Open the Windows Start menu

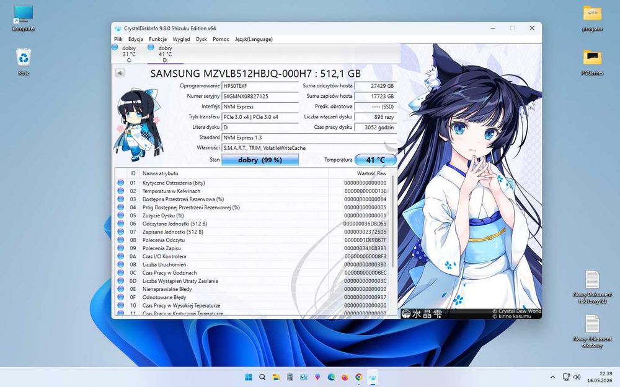[249, 377]
